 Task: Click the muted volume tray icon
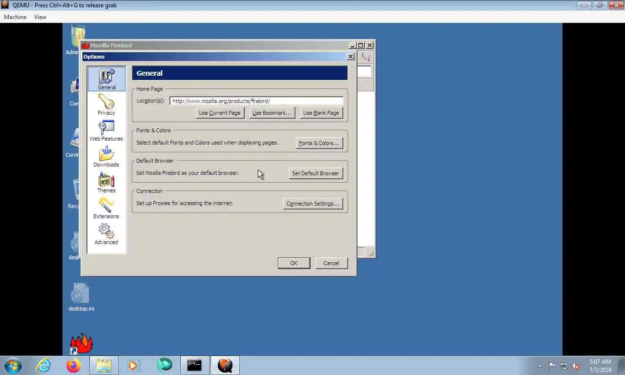[576, 366]
